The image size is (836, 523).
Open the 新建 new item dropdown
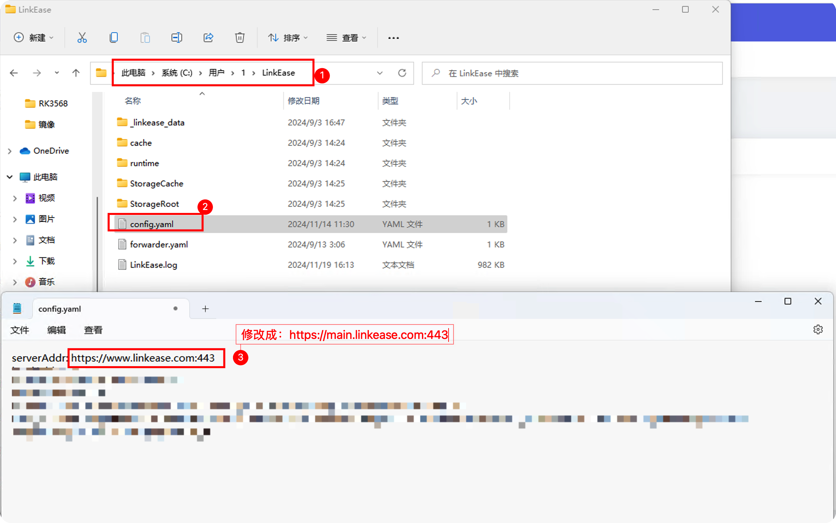[34, 37]
